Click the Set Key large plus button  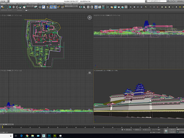[166, 131]
